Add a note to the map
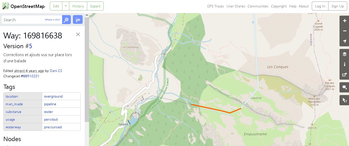This screenshot has height=146, width=349. [x=344, y=87]
